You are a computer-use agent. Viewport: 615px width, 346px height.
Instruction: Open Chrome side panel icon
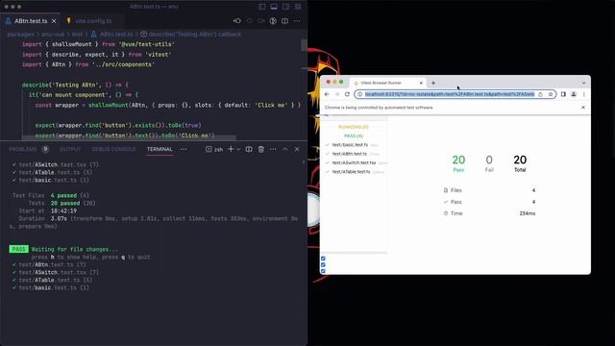563,94
